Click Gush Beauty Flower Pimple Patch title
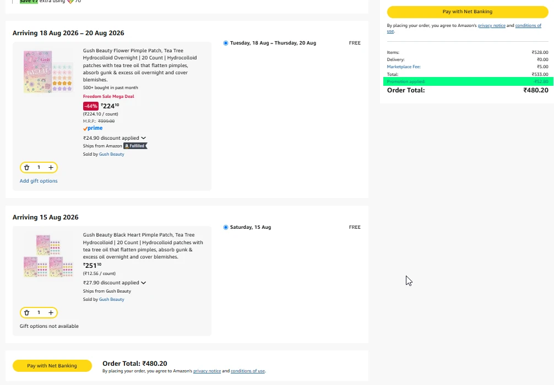Viewport: 554px width, 385px height. [x=140, y=65]
